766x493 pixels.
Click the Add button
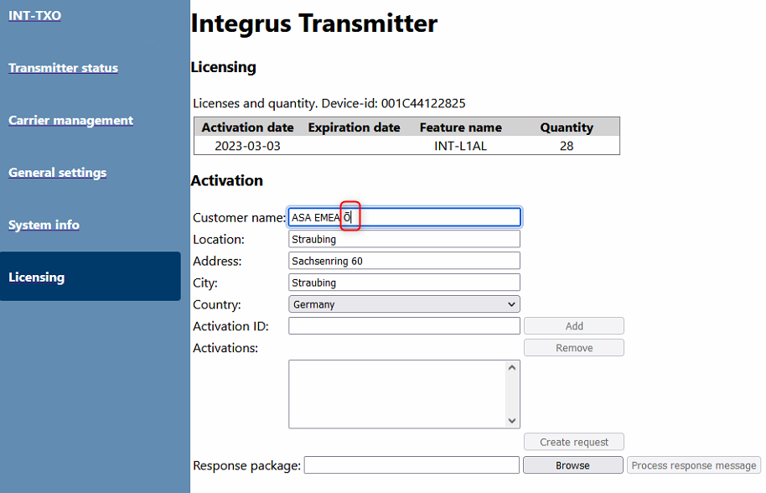pyautogui.click(x=574, y=326)
